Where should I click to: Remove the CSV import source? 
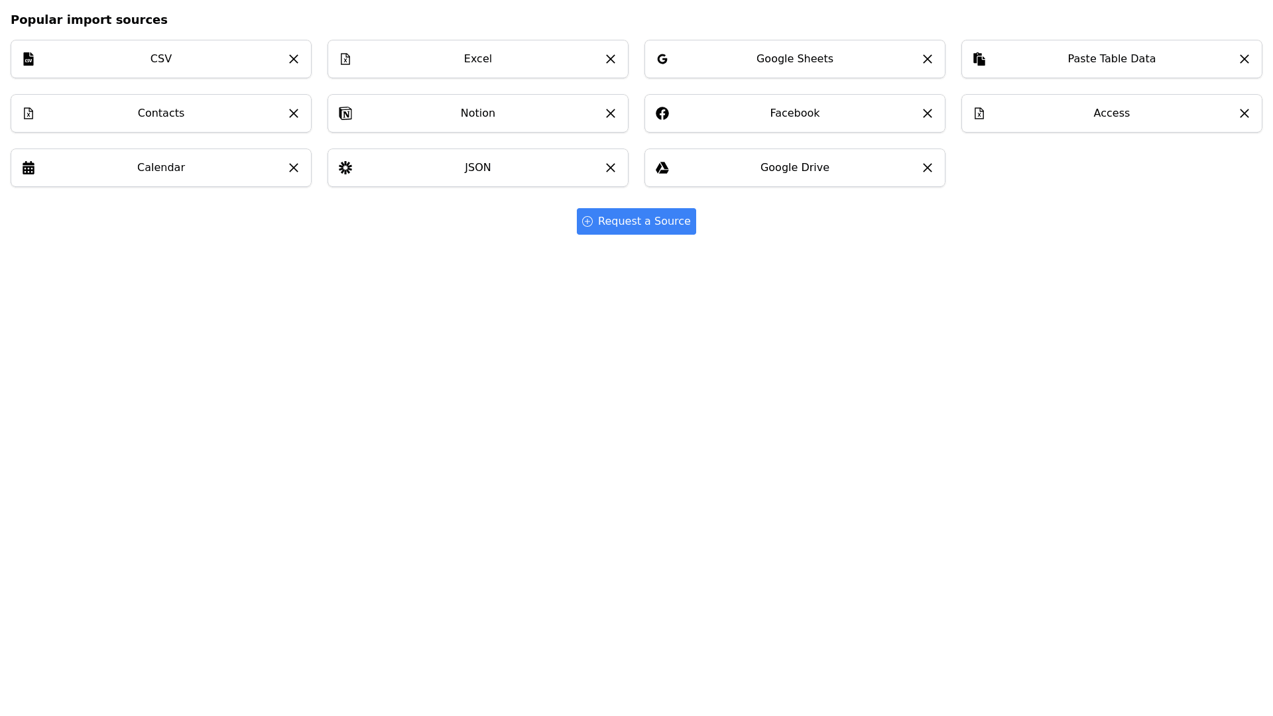(294, 59)
